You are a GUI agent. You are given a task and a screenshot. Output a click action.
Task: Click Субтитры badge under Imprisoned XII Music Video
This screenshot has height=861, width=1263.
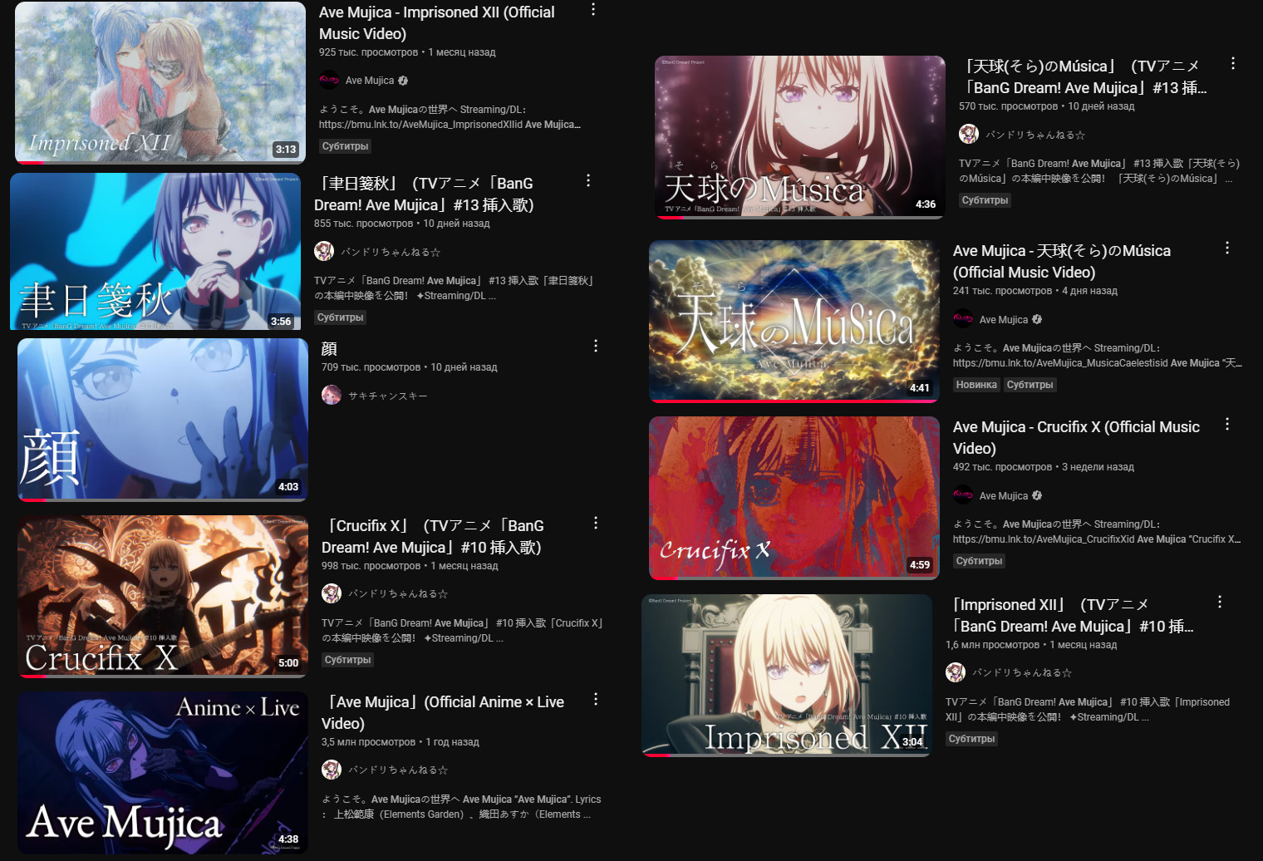coord(345,146)
